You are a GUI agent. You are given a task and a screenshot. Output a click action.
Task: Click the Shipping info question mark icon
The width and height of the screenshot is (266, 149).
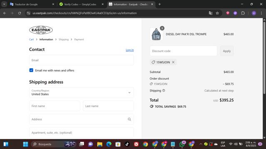coord(164,91)
